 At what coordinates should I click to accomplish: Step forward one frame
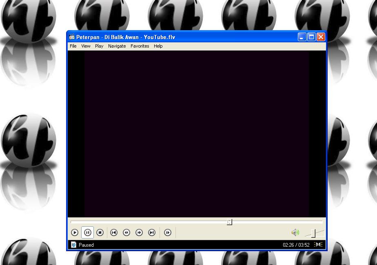coord(168,232)
